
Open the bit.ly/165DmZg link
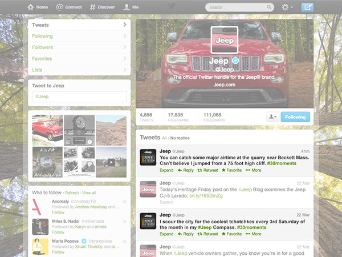point(206,195)
